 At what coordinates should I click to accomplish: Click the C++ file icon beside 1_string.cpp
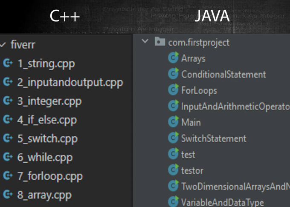tap(8, 63)
